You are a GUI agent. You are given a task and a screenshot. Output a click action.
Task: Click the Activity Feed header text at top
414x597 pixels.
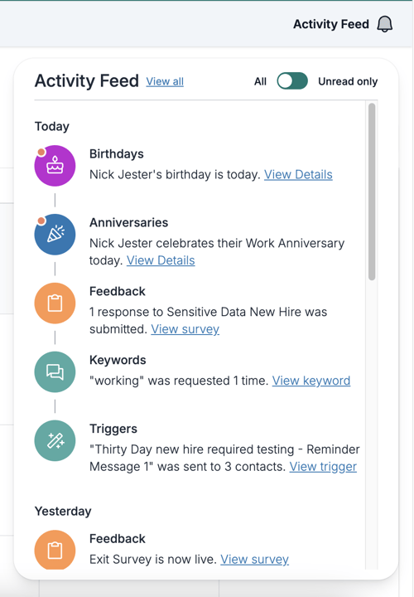point(331,24)
